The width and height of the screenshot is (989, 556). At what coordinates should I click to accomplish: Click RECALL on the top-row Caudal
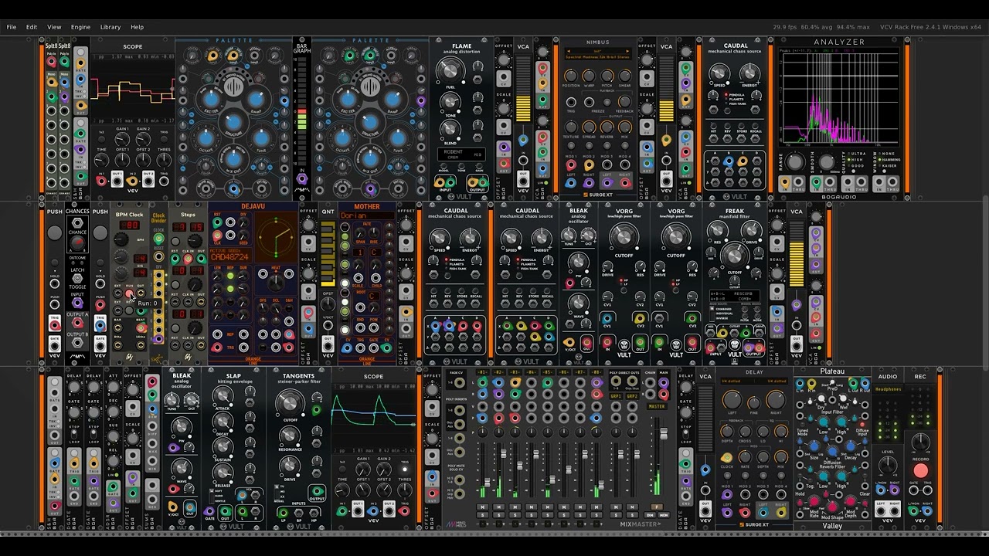[756, 124]
